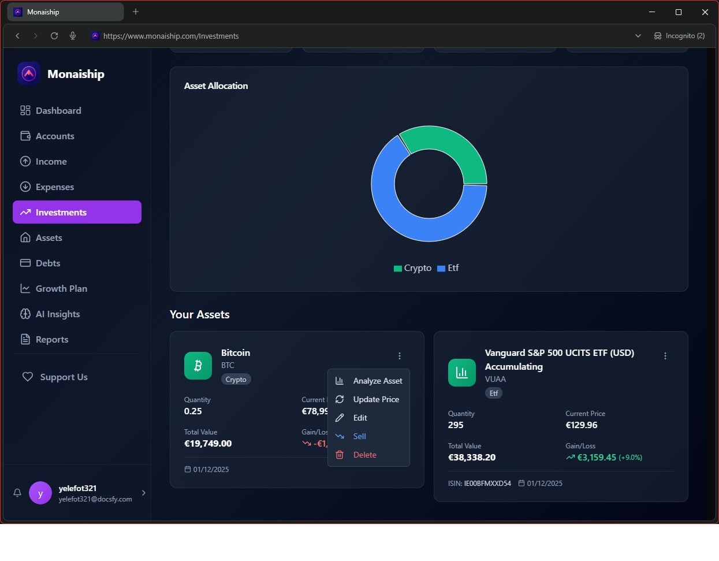Click the Edit pencil icon

340,418
